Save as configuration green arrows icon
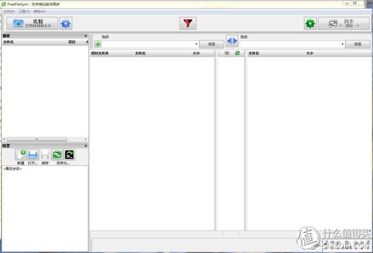The image size is (373, 253). click(57, 155)
